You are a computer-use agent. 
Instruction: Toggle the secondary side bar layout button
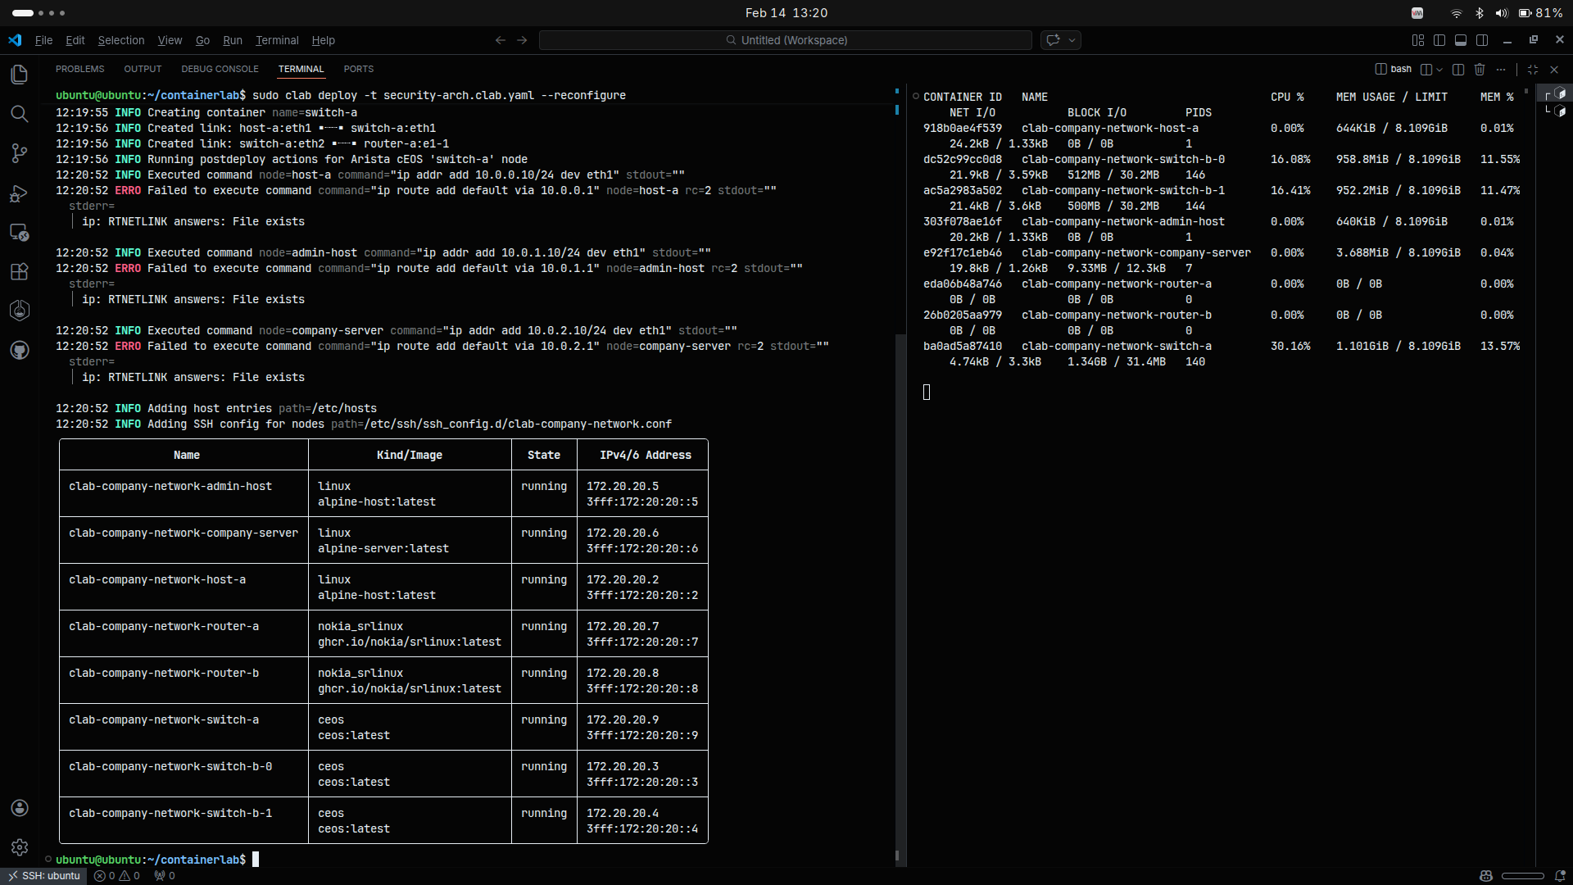click(x=1482, y=40)
